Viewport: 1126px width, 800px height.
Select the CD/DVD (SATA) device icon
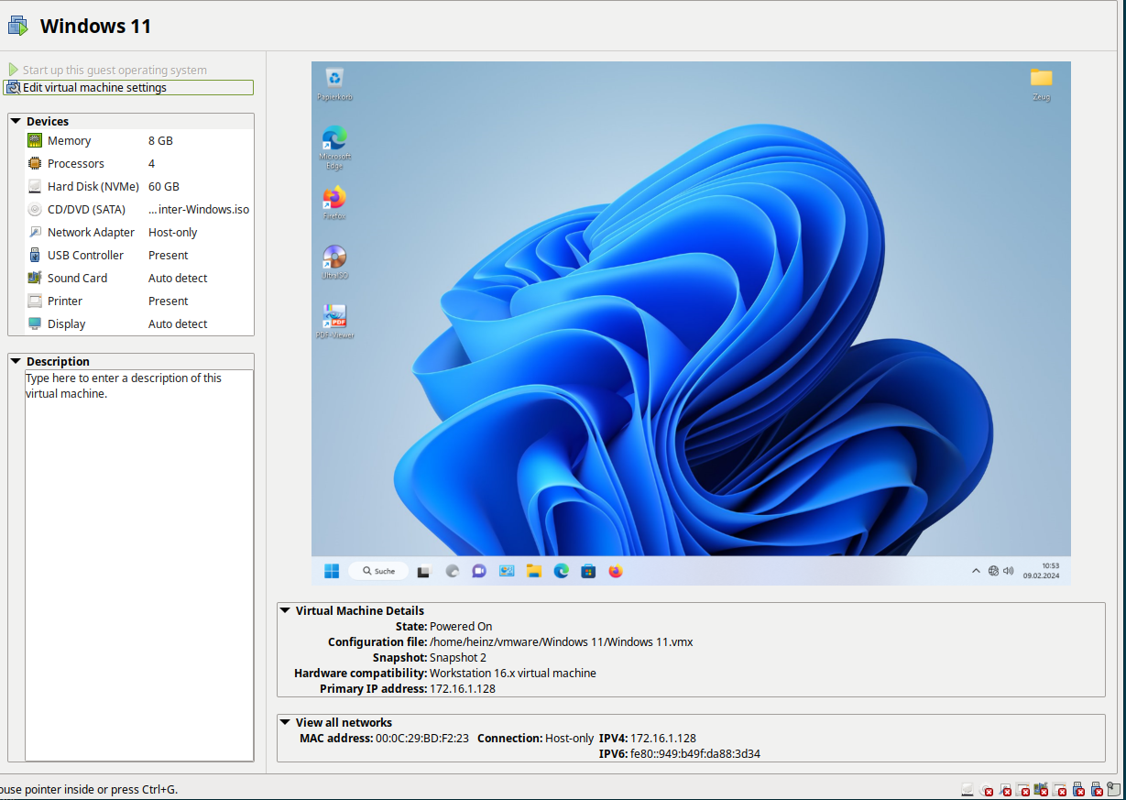point(35,209)
